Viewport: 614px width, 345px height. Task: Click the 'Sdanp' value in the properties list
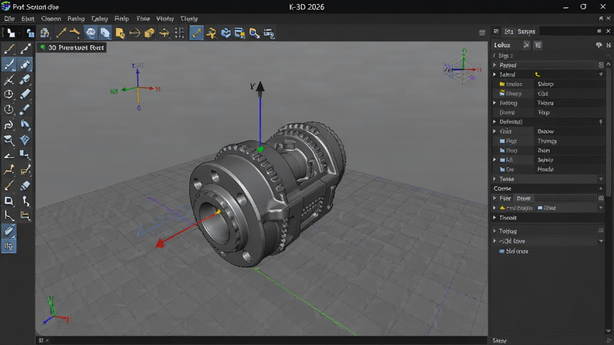tap(545, 84)
